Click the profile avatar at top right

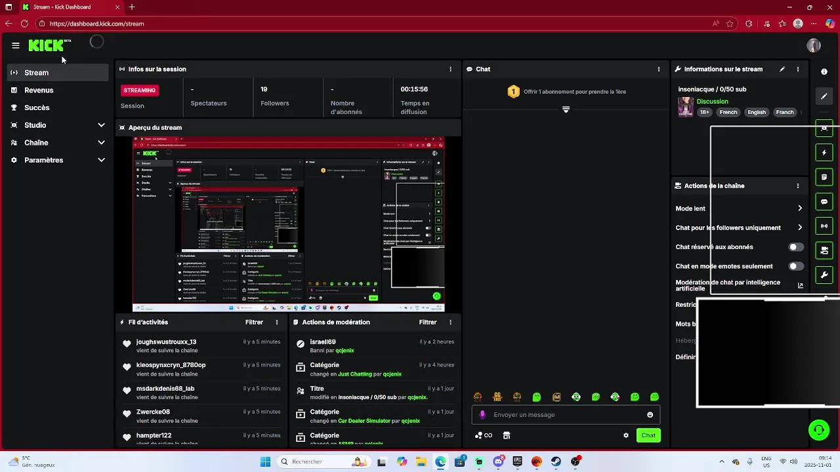tap(814, 45)
